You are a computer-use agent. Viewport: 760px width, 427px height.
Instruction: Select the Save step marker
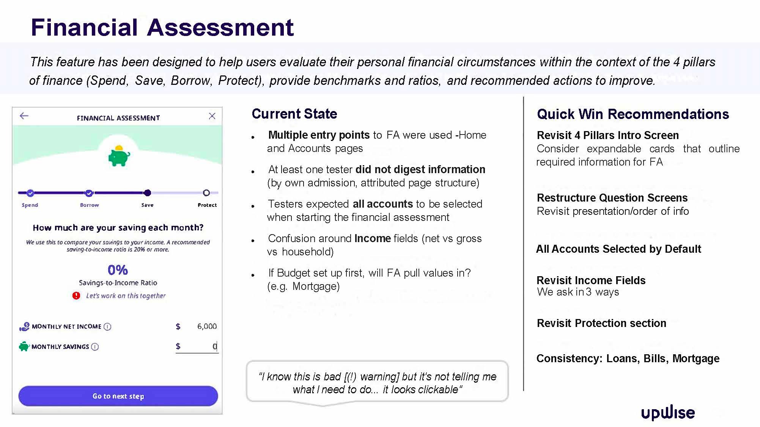[x=148, y=193]
